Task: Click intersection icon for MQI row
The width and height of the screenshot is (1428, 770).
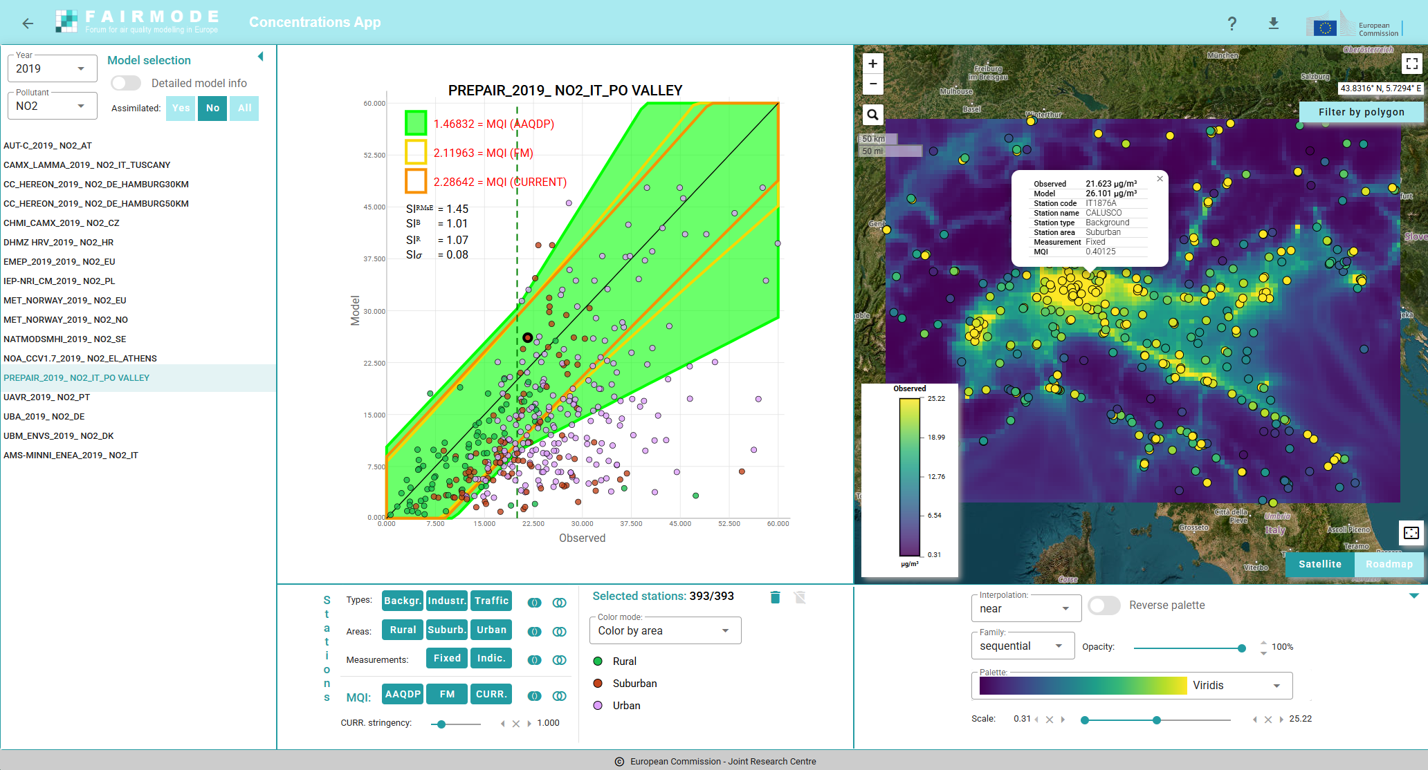Action: (x=535, y=696)
